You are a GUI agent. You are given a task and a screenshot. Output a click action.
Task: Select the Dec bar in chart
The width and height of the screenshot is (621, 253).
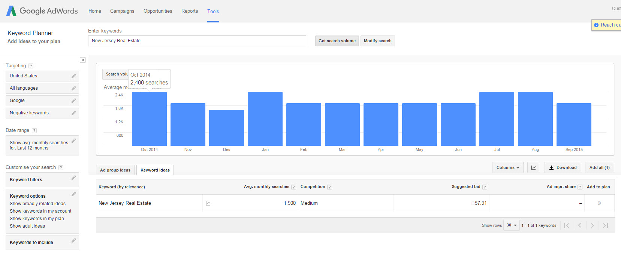pyautogui.click(x=226, y=128)
